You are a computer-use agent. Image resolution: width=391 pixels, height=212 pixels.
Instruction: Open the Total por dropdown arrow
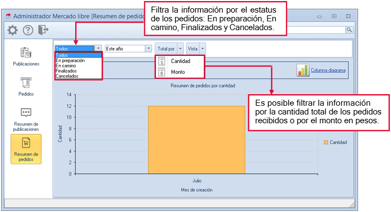coord(180,49)
